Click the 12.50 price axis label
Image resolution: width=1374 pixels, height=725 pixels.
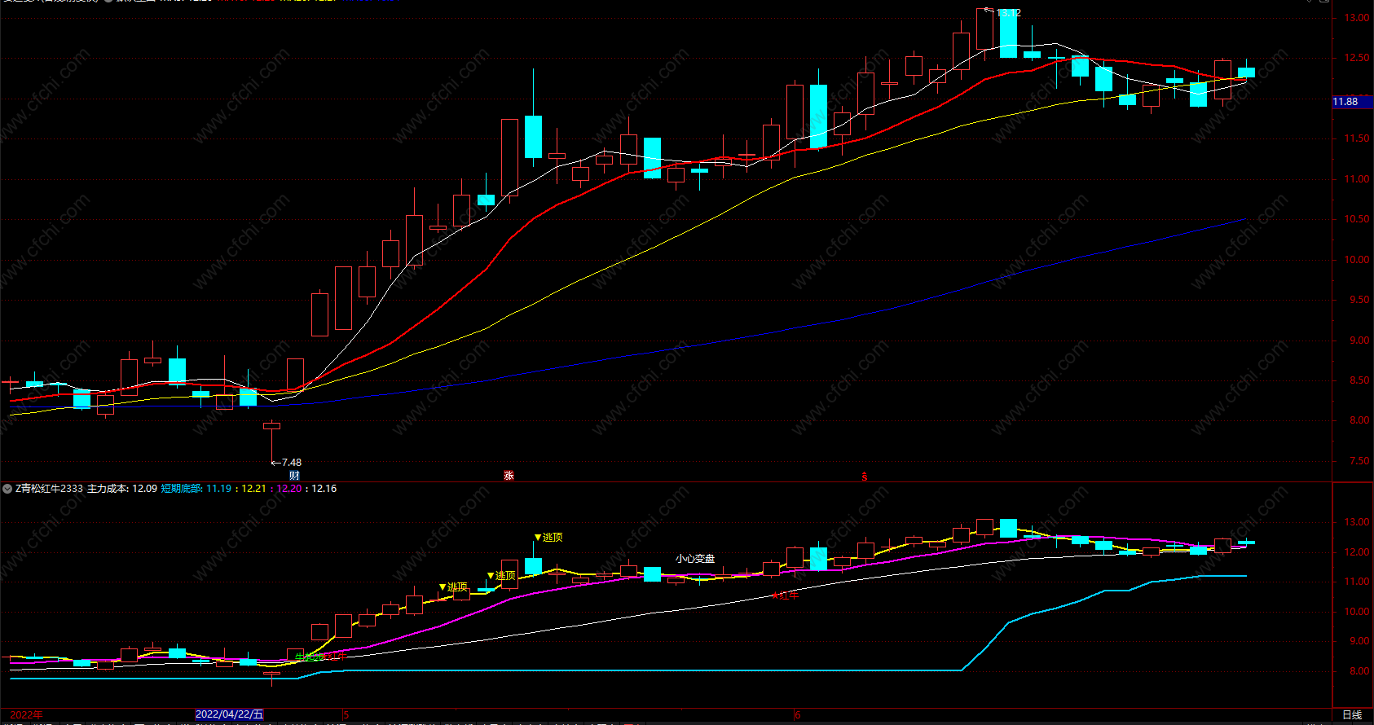1357,58
